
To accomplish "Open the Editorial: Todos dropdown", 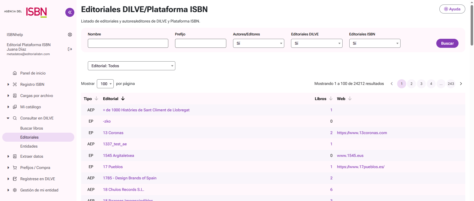I will (131, 66).
